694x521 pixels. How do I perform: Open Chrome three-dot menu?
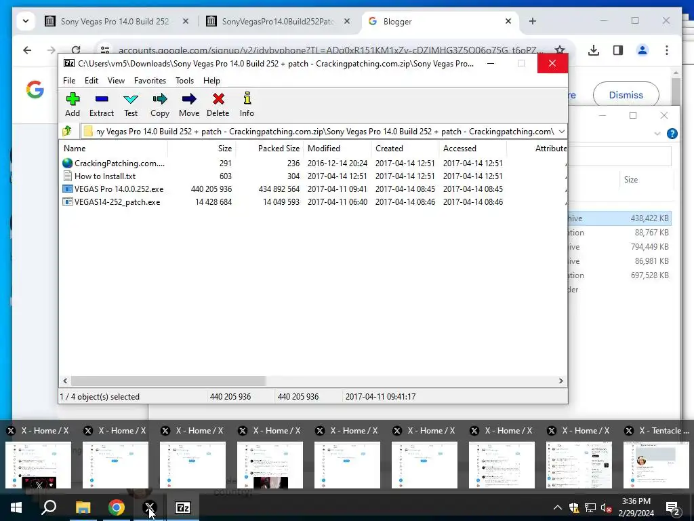667,50
